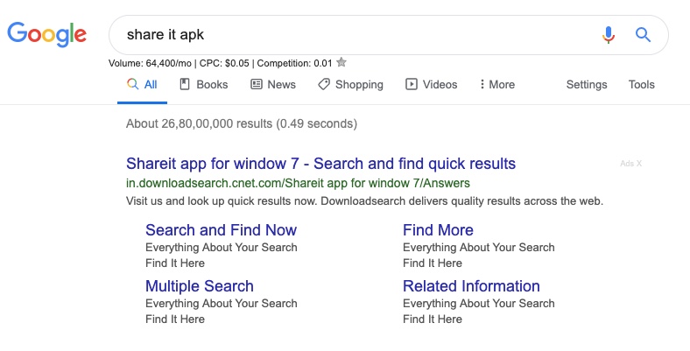Open 'Shareit app for window 7' ad link
This screenshot has height=351, width=690.
click(320, 164)
